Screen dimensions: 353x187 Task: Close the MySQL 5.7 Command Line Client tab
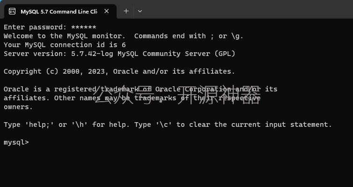pos(106,11)
